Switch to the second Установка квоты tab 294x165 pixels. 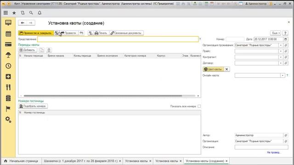click(x=166, y=161)
